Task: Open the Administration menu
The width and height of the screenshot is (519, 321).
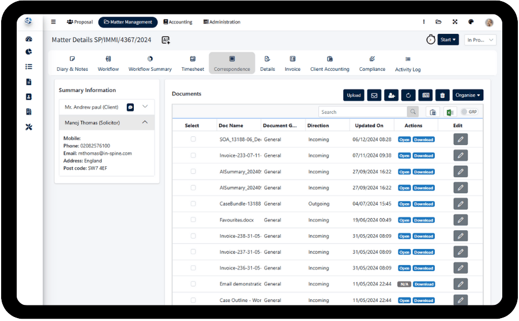Action: click(x=222, y=22)
